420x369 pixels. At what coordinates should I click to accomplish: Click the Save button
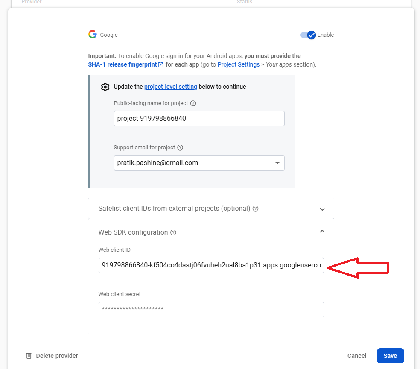tap(390, 356)
